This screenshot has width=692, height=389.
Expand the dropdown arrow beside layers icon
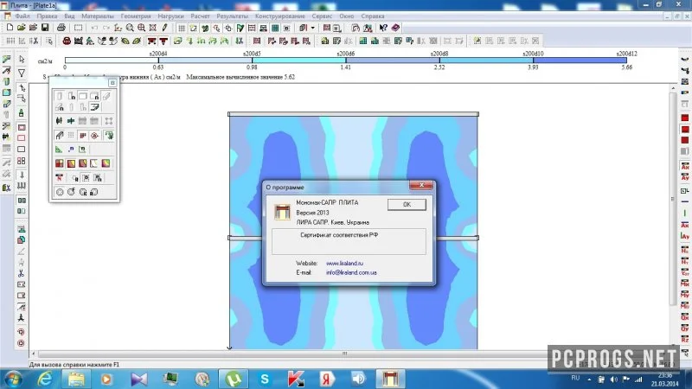pyautogui.click(x=313, y=28)
